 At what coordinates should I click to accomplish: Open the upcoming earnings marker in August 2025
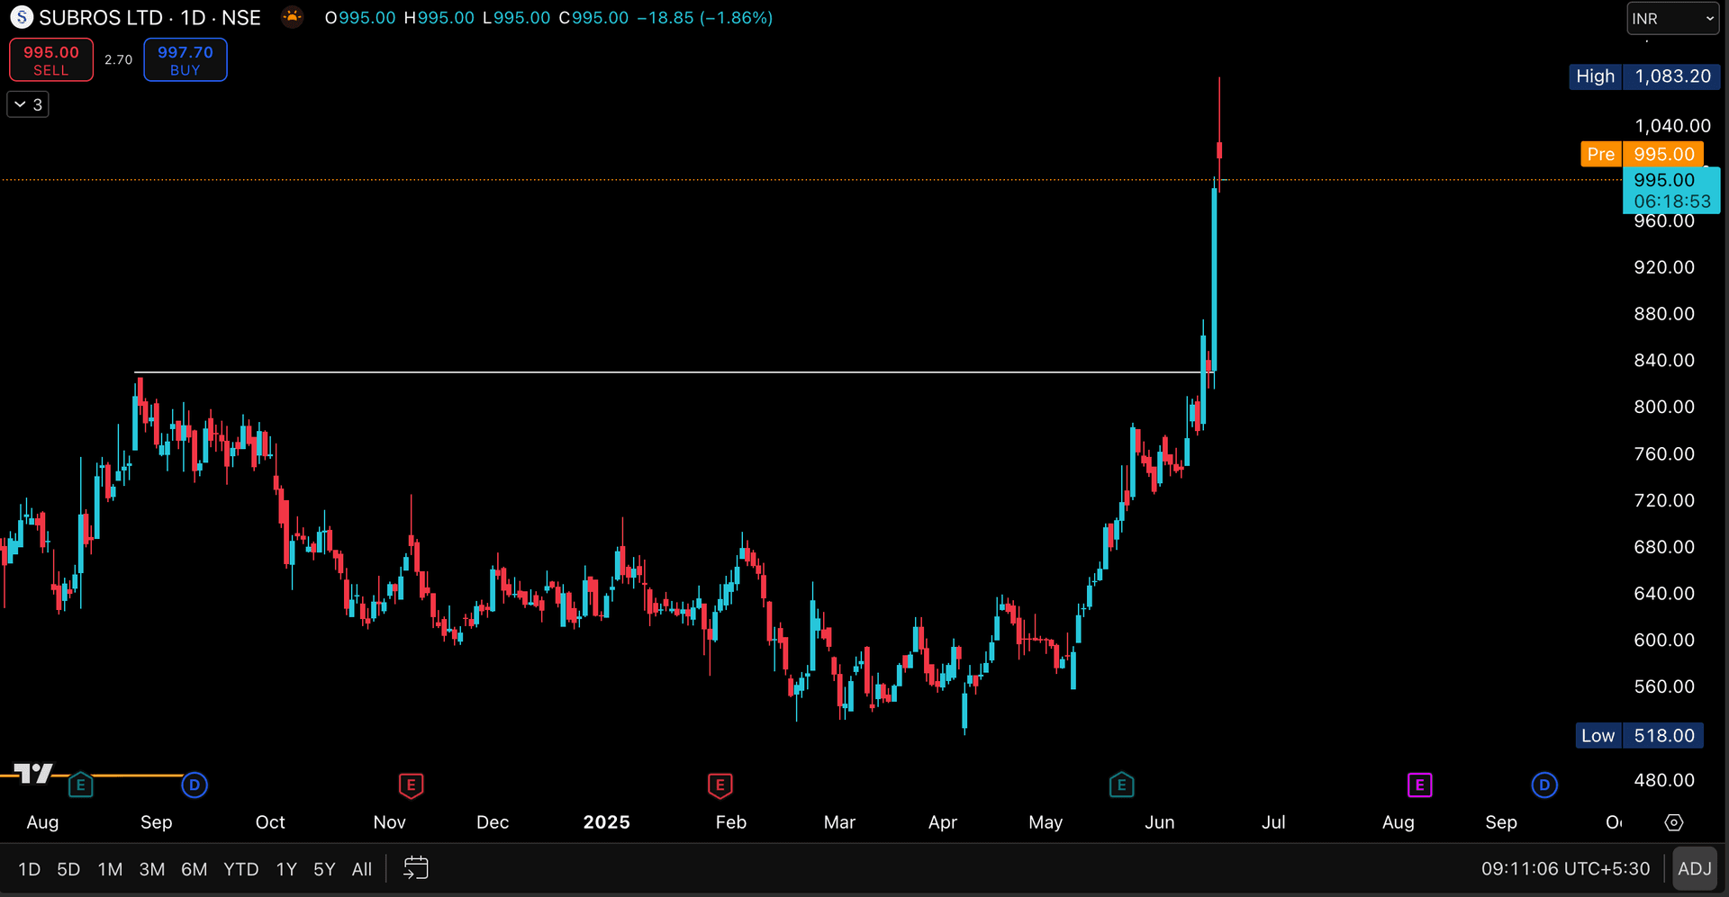point(1419,785)
